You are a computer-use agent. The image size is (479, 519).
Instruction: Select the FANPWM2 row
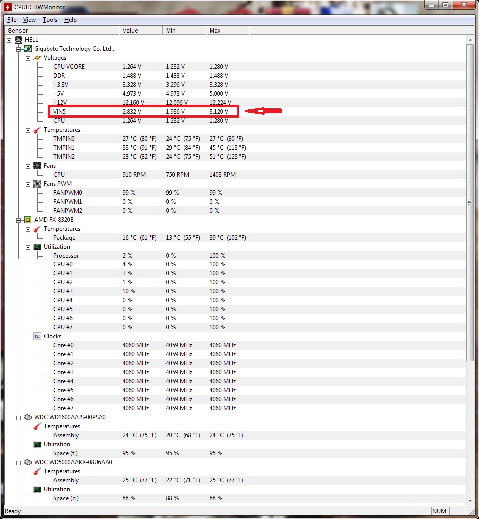(x=259, y=211)
